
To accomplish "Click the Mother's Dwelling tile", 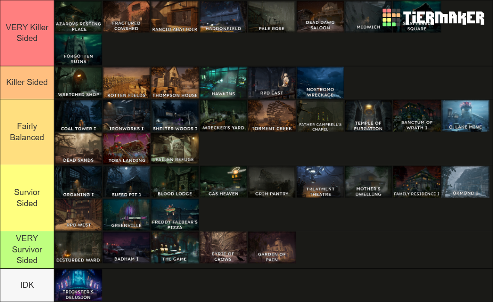I will point(368,182).
